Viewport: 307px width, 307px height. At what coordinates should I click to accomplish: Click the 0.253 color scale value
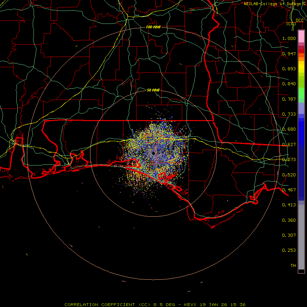pos(289,250)
